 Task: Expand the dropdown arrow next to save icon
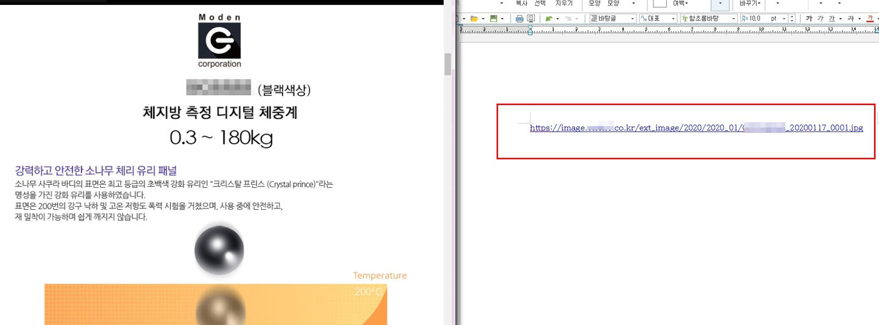(x=502, y=19)
